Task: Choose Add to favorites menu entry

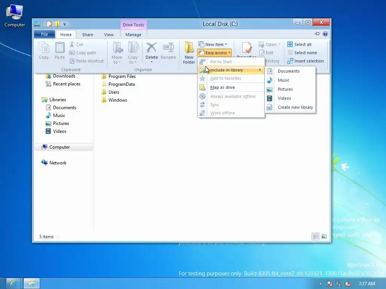Action: tap(231, 78)
